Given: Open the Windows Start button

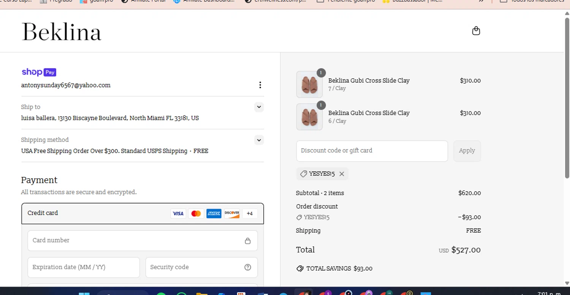Looking at the screenshot, I should click(x=84, y=293).
